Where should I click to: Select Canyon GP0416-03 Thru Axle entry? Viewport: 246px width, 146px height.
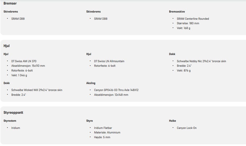pos(116,90)
